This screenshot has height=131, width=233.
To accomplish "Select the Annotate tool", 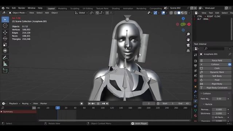I will pyautogui.click(x=5, y=57).
